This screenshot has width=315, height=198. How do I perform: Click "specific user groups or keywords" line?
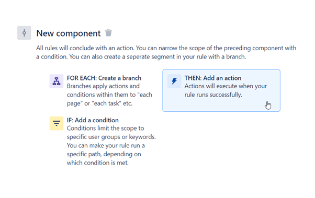click(111, 137)
